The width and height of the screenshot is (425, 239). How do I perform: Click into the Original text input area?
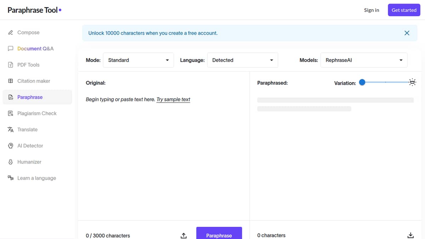164,156
